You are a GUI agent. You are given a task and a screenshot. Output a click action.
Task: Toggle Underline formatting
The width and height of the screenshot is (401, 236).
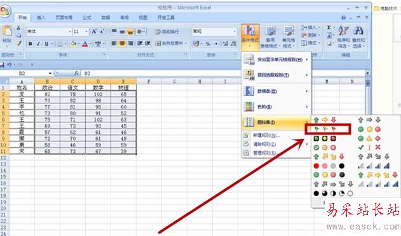[46, 44]
